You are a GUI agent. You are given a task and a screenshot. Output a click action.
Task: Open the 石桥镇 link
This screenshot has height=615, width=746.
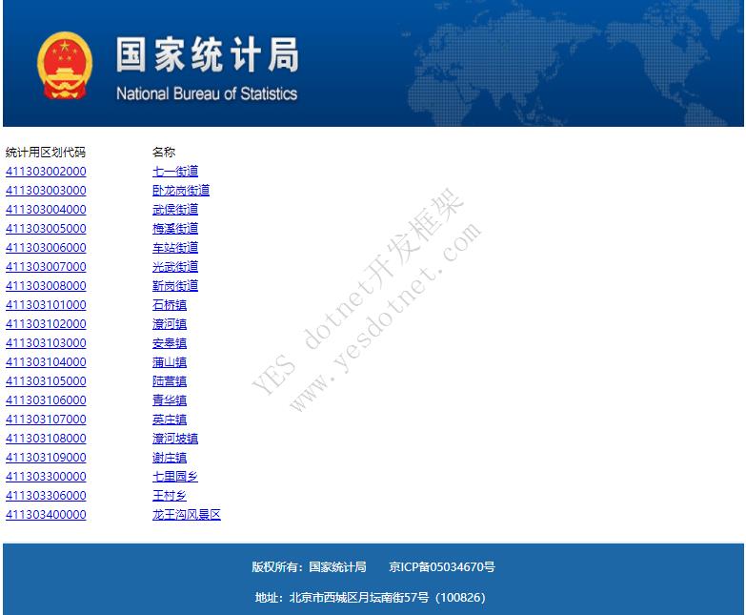pyautogui.click(x=170, y=305)
